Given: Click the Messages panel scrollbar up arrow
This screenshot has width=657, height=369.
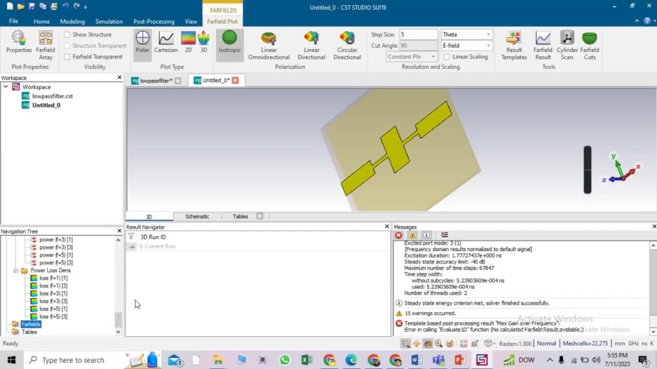Looking at the screenshot, I should pos(653,245).
